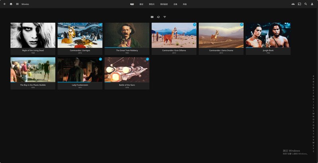The height and width of the screenshot is (163, 318).
Task: Open the search magnifier icon
Action: 306,4
